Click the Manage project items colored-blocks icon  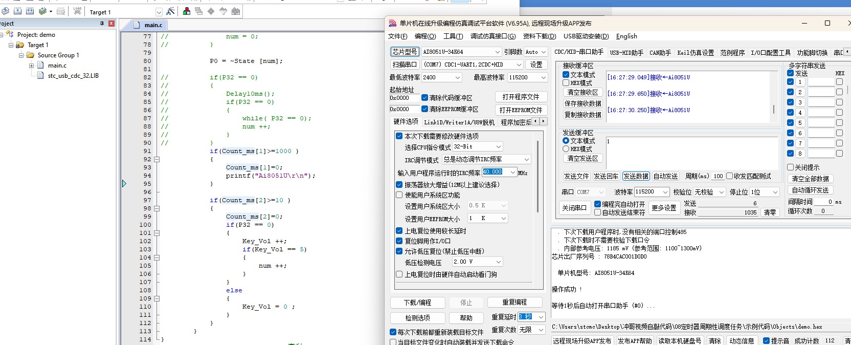coord(187,11)
